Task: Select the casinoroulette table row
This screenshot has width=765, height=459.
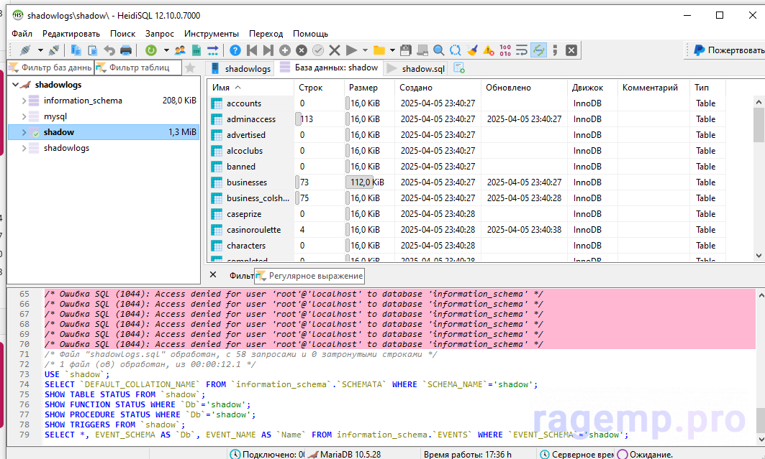Action: pyautogui.click(x=467, y=230)
